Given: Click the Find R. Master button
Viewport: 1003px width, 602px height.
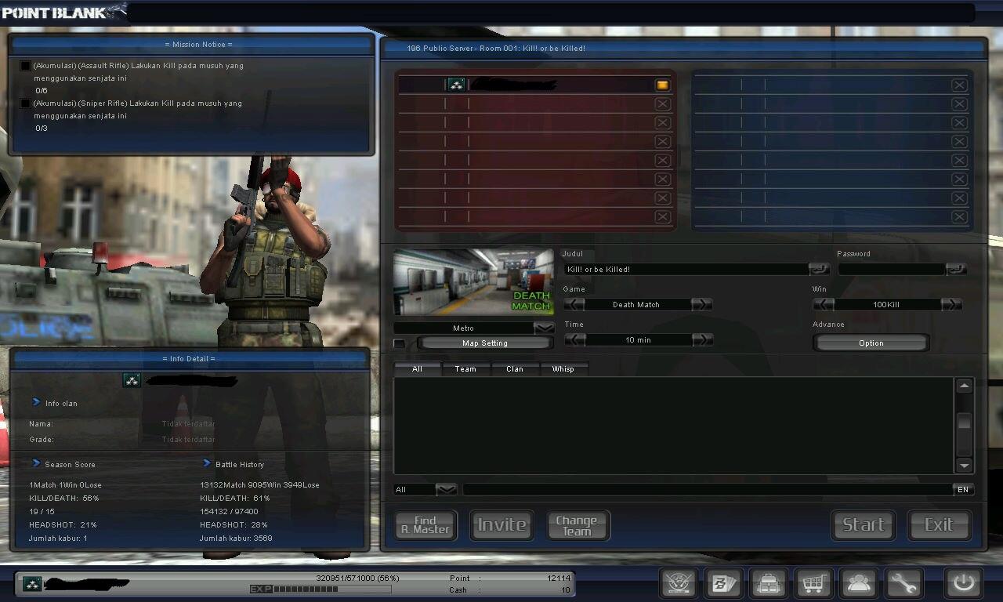Looking at the screenshot, I should point(425,525).
